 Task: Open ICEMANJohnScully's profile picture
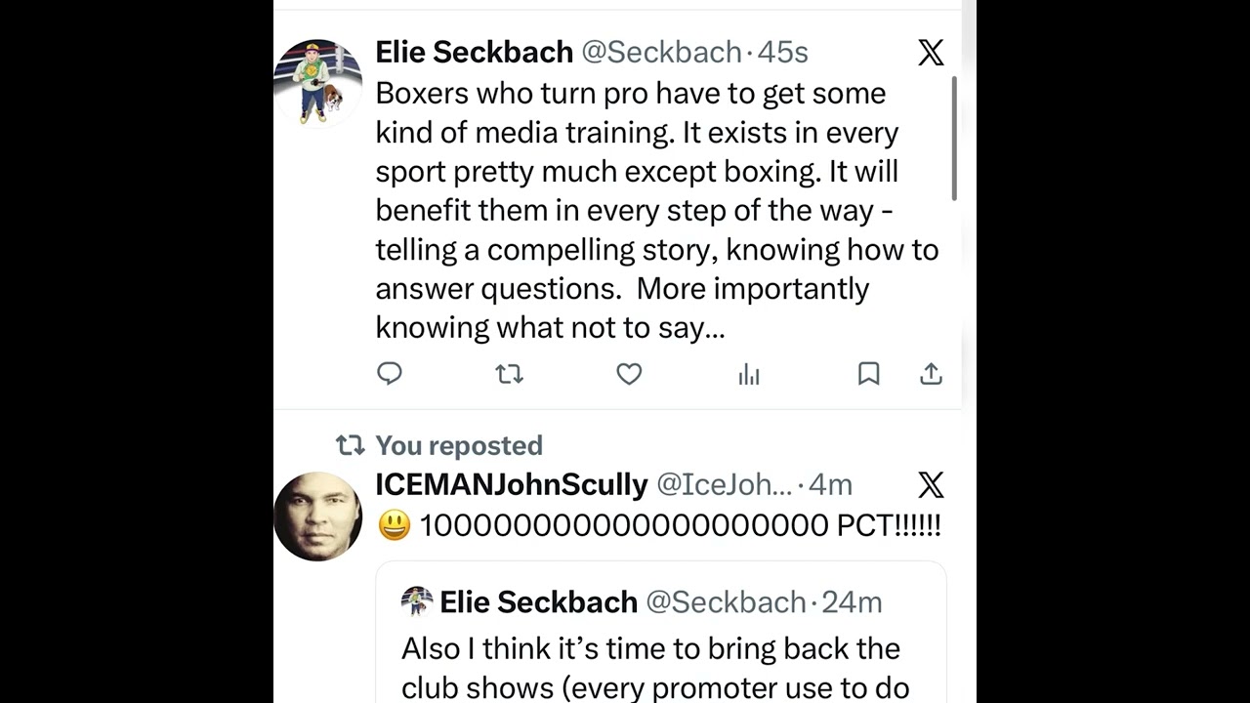coord(317,517)
